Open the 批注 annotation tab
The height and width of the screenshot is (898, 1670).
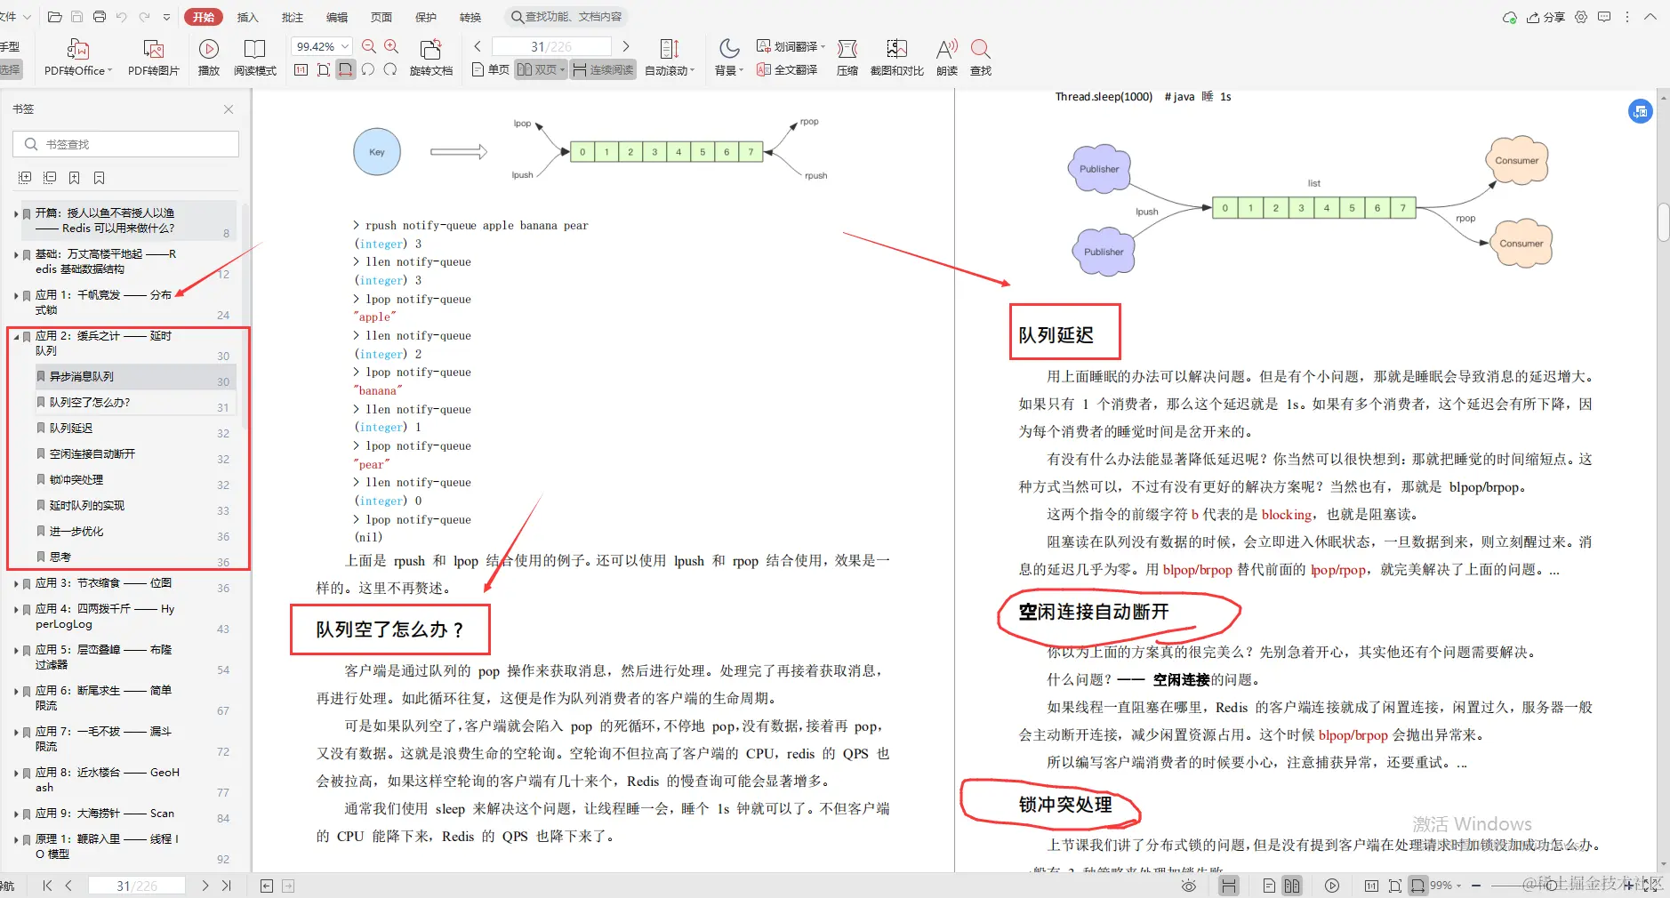point(292,16)
